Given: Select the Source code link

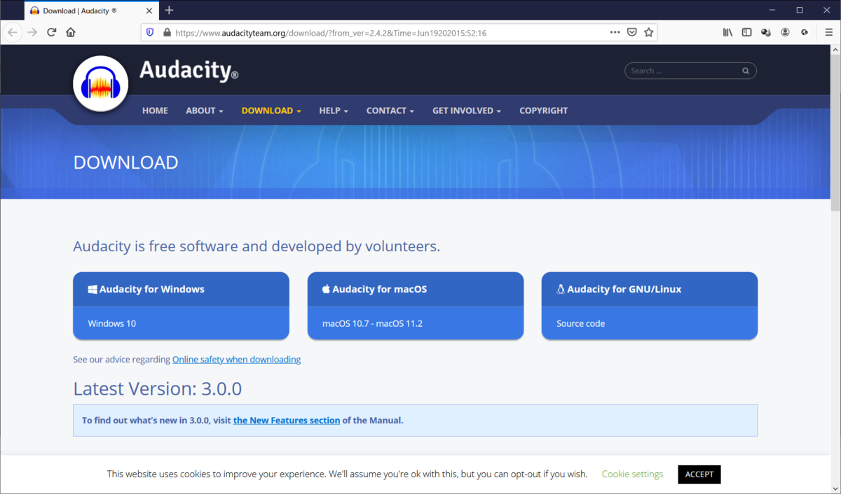Looking at the screenshot, I should (581, 323).
